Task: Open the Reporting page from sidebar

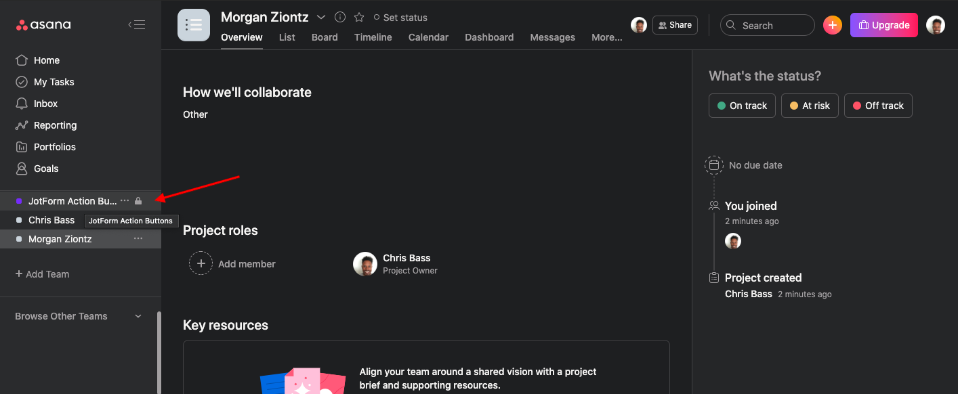Action: click(55, 125)
